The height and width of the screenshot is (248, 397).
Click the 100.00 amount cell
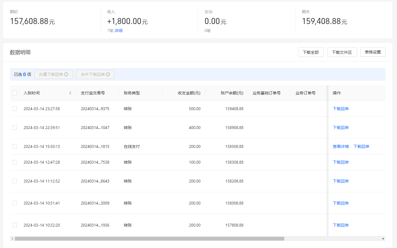[195, 162]
